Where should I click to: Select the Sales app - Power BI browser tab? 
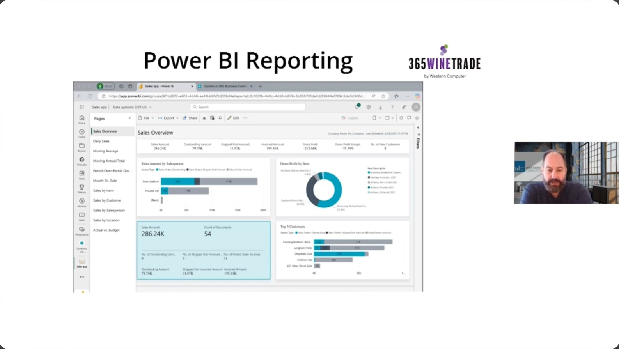pyautogui.click(x=166, y=86)
